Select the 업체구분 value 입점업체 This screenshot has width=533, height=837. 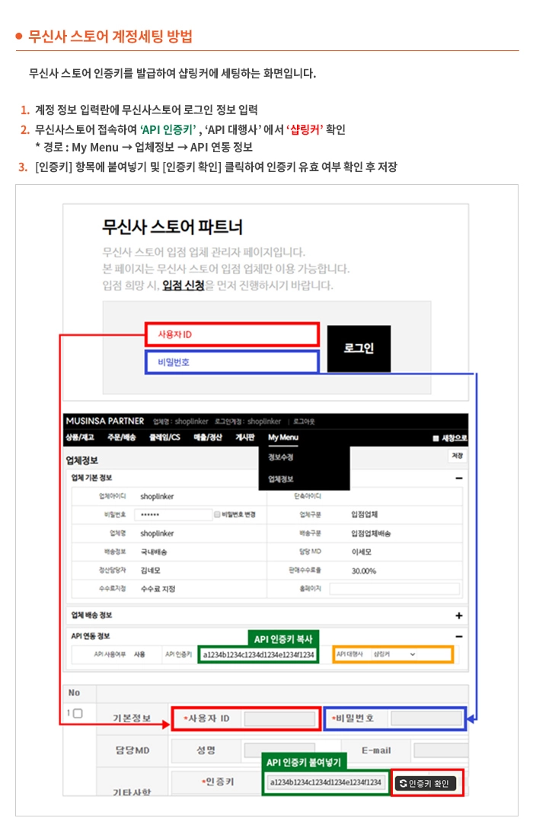tap(364, 514)
